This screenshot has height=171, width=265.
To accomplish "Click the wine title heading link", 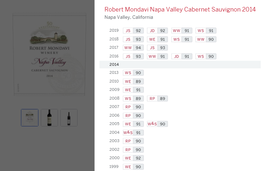I will pyautogui.click(x=180, y=9).
